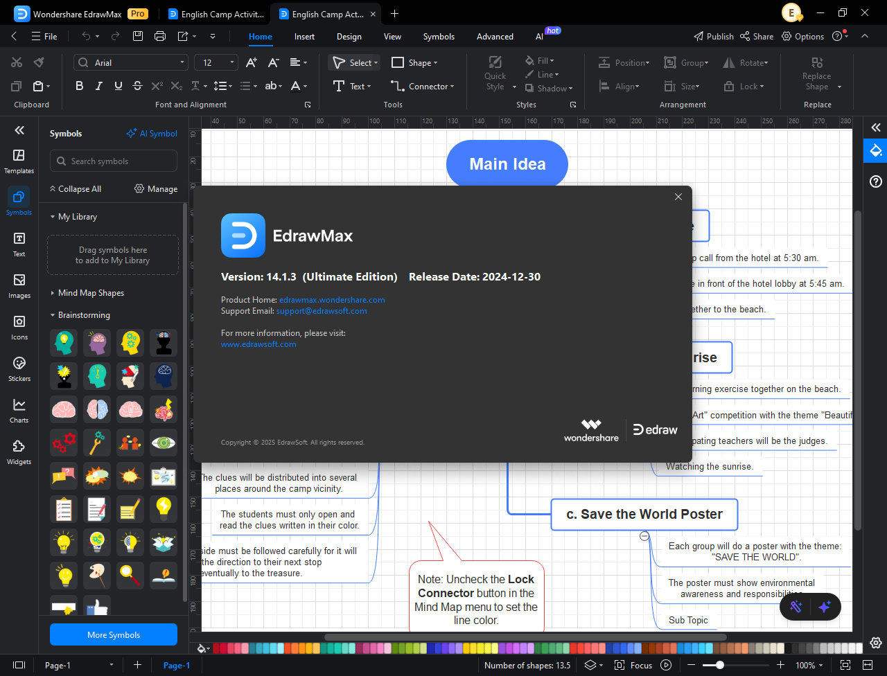Open the font size 12 dropdown
Screen dimensions: 887x676
point(232,62)
